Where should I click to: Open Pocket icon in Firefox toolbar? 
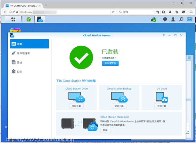[183, 12]
